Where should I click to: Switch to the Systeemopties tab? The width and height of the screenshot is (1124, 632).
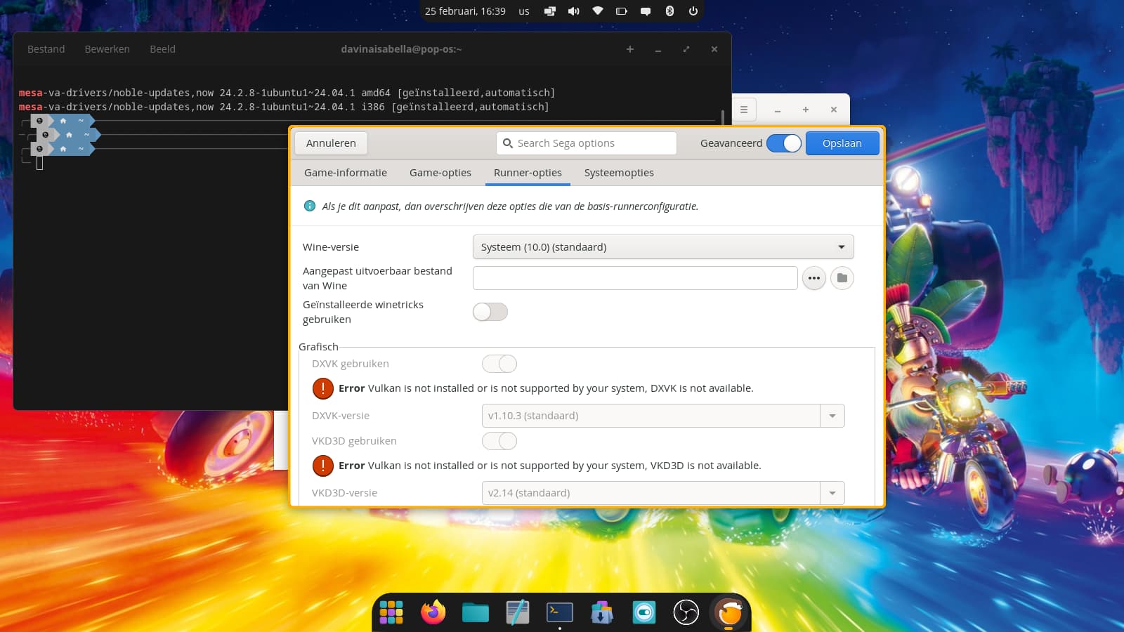coord(619,173)
